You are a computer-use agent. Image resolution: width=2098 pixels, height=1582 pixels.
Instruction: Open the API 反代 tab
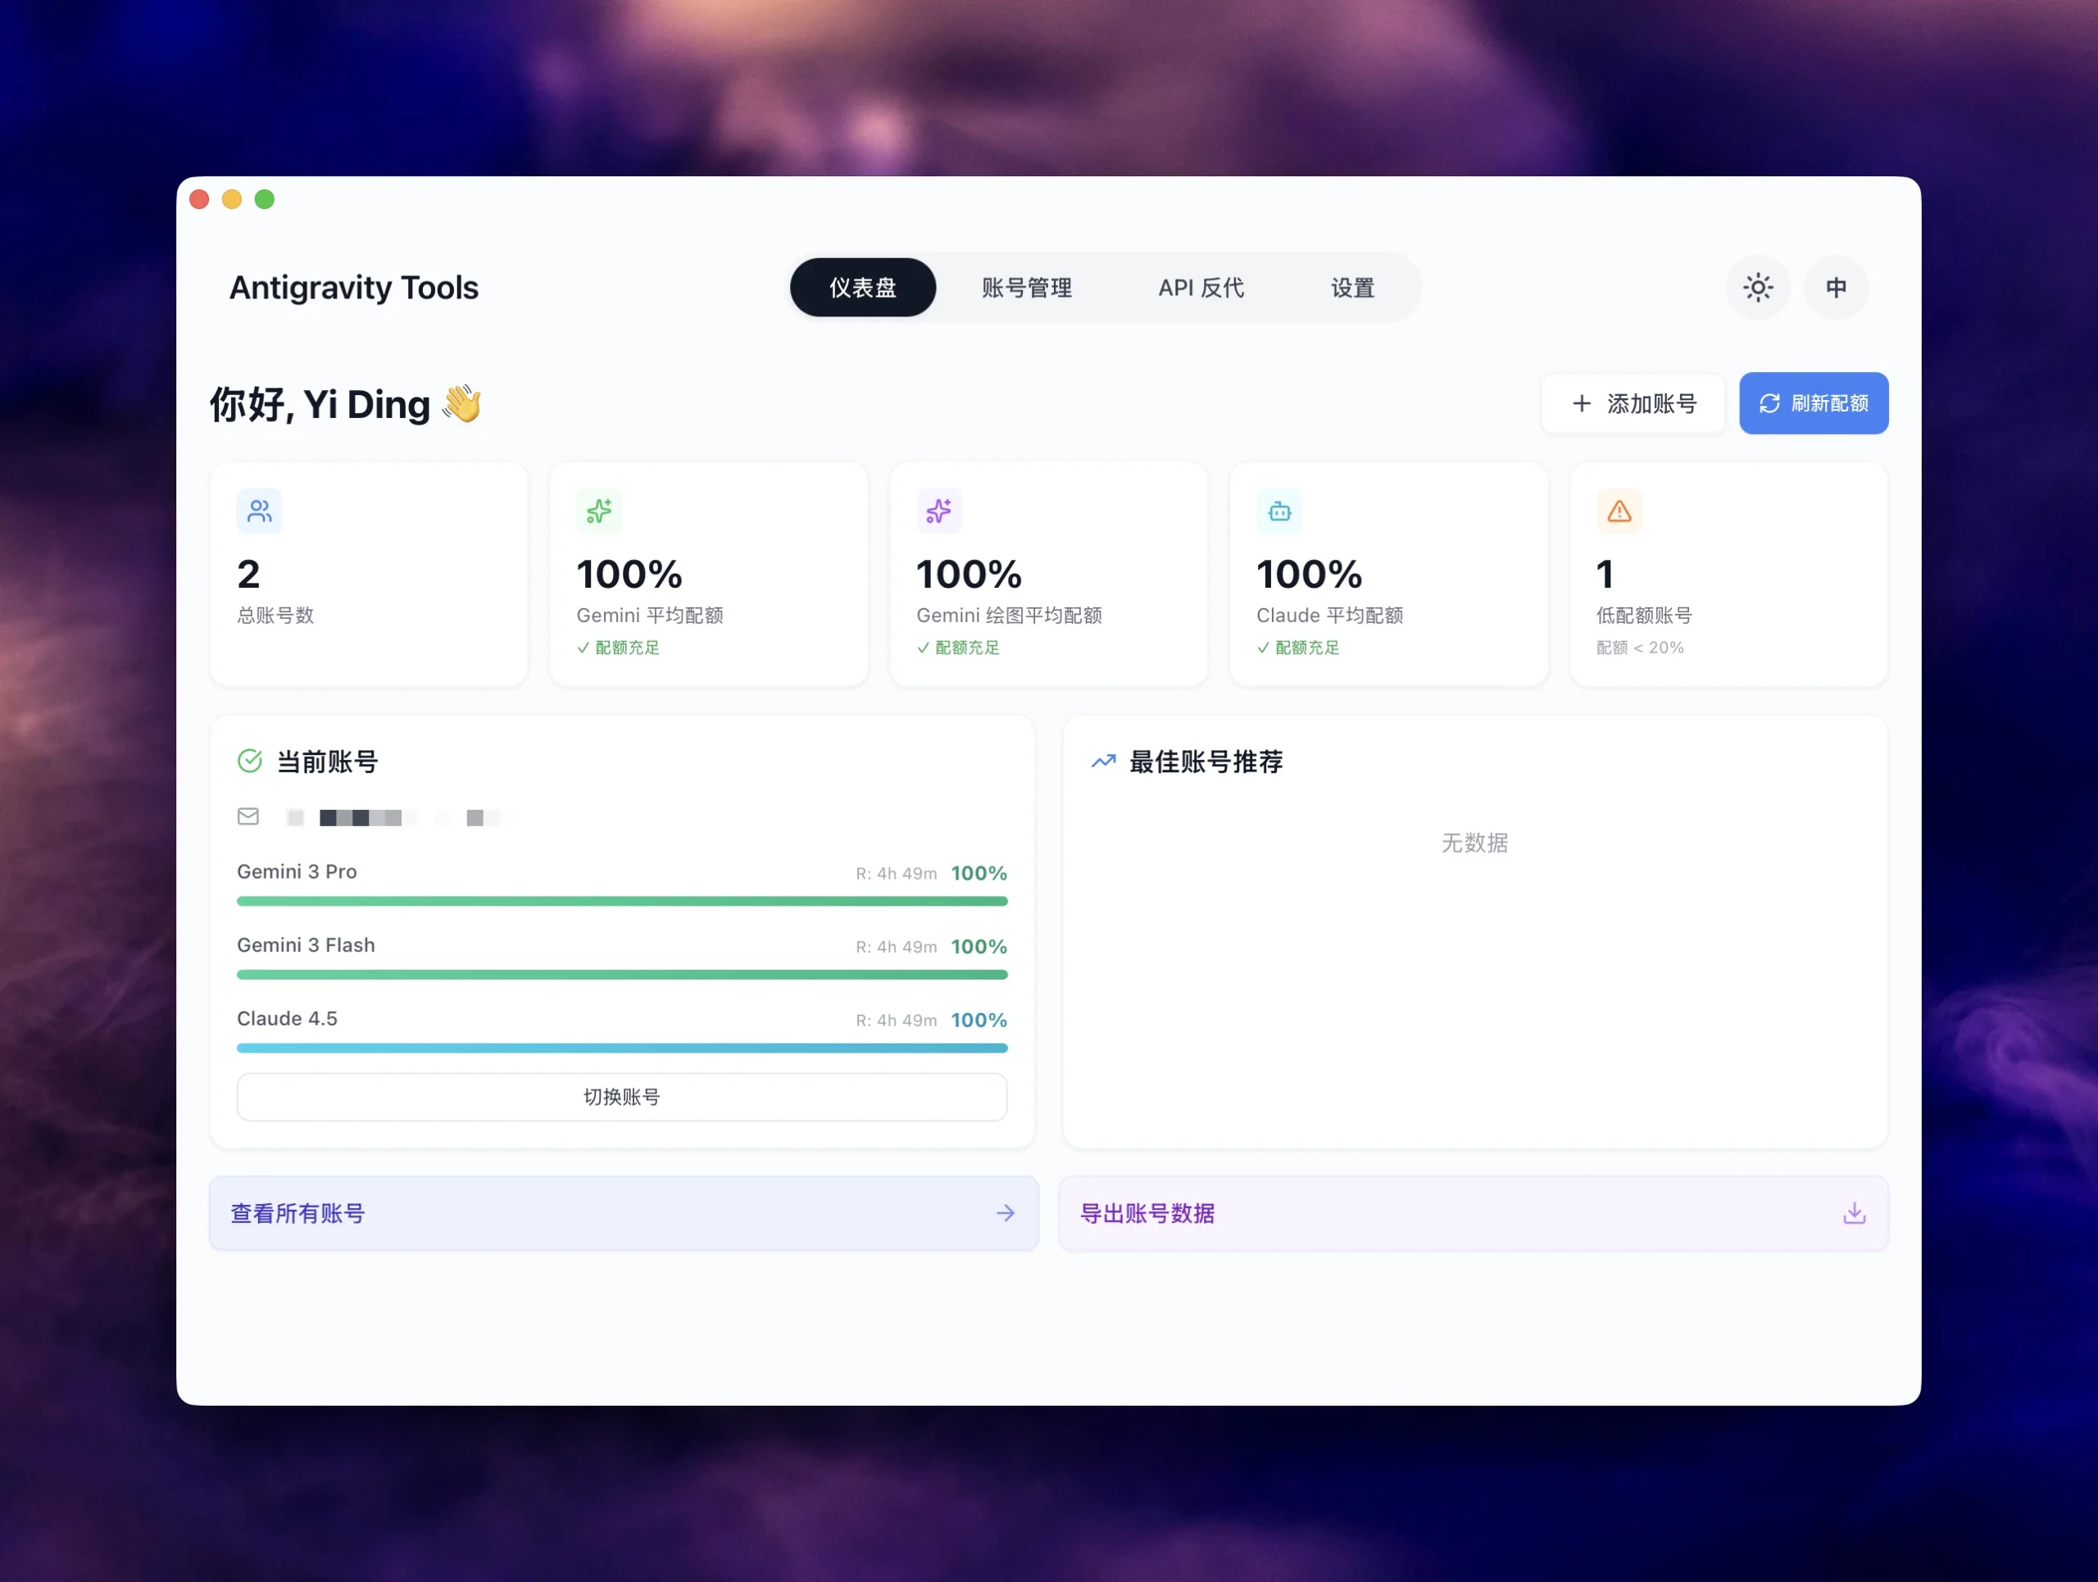1201,288
